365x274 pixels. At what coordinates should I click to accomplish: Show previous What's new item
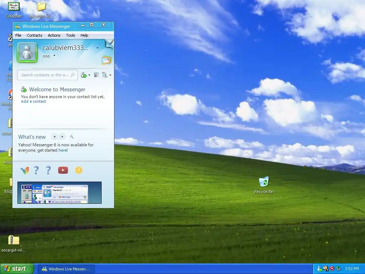(55, 137)
